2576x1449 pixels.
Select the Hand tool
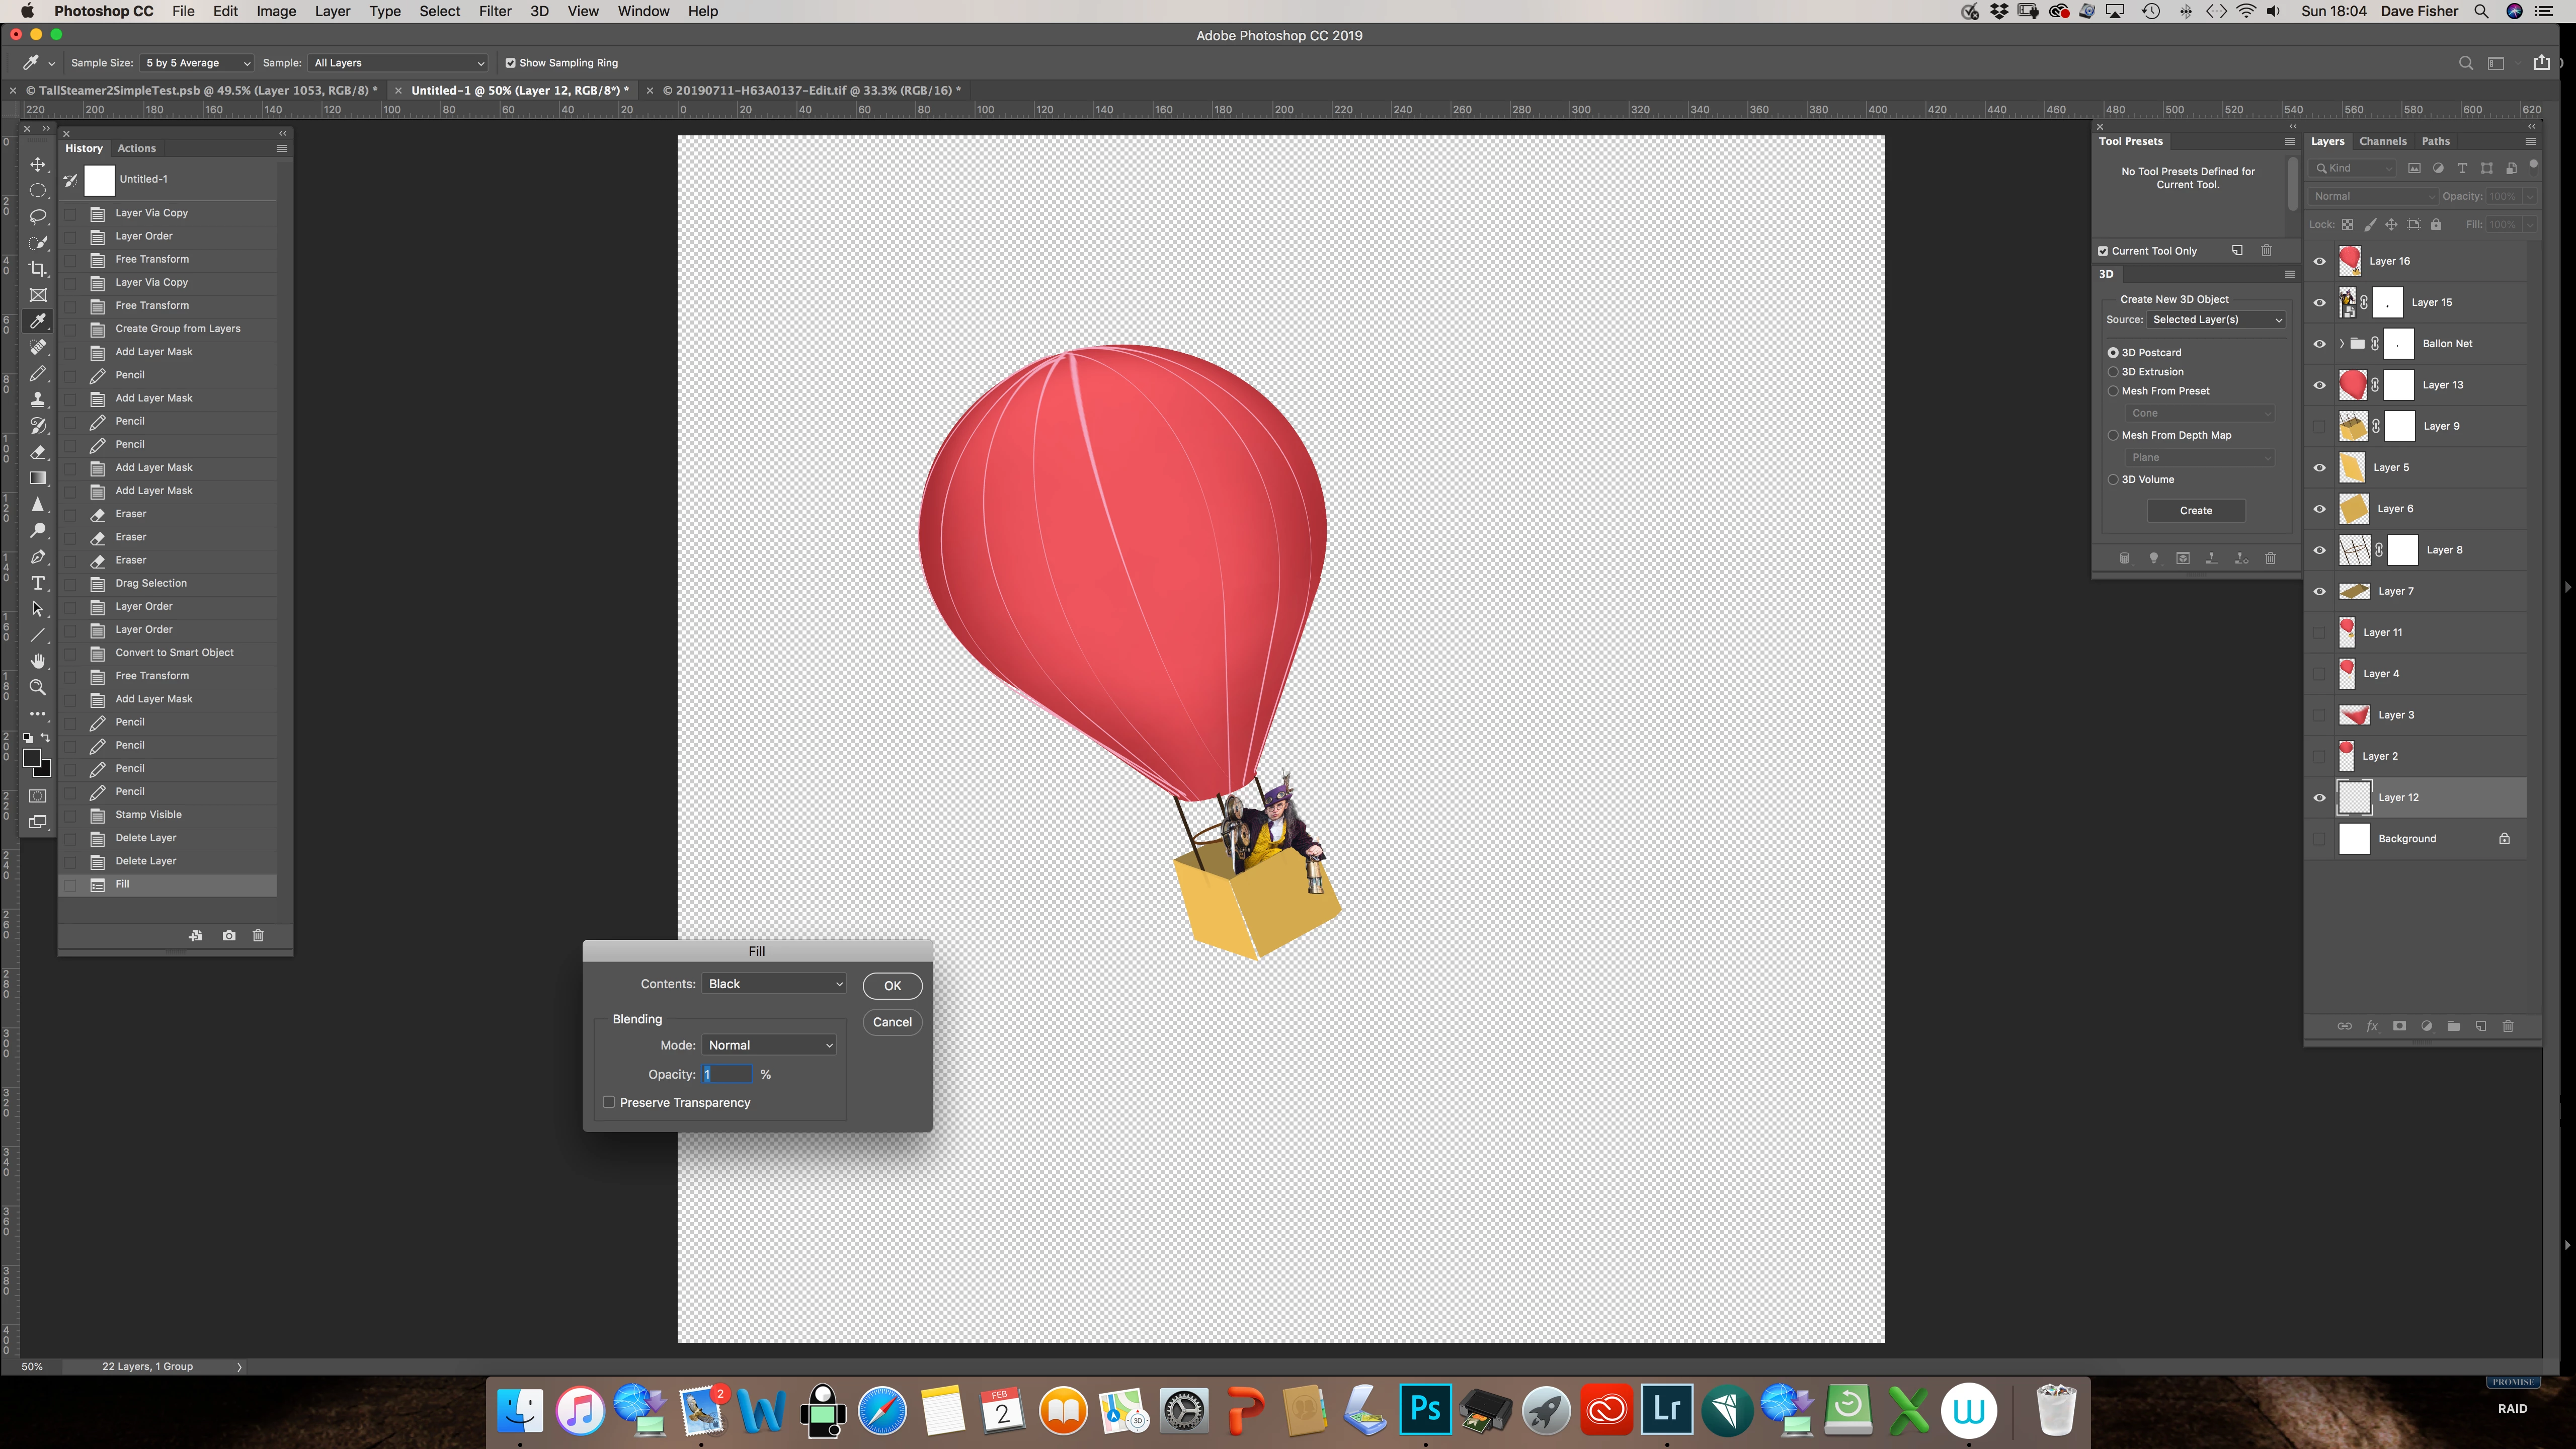38,661
